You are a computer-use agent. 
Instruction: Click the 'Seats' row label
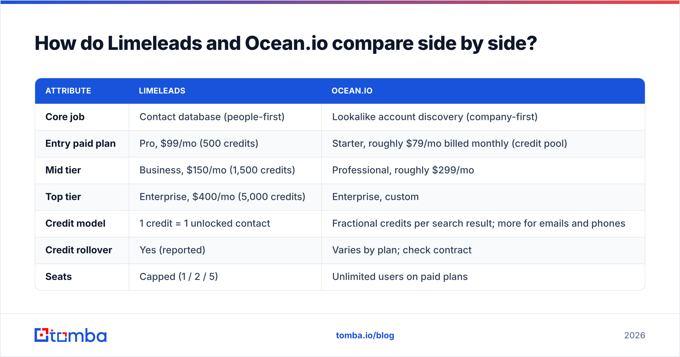59,277
